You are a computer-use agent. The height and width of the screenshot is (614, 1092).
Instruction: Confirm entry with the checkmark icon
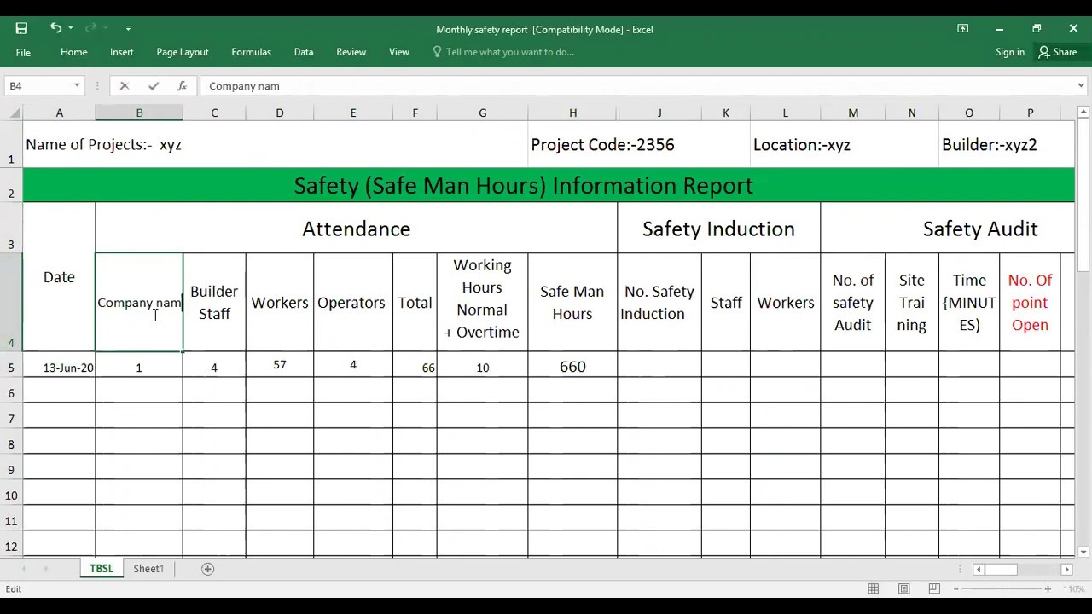click(154, 85)
